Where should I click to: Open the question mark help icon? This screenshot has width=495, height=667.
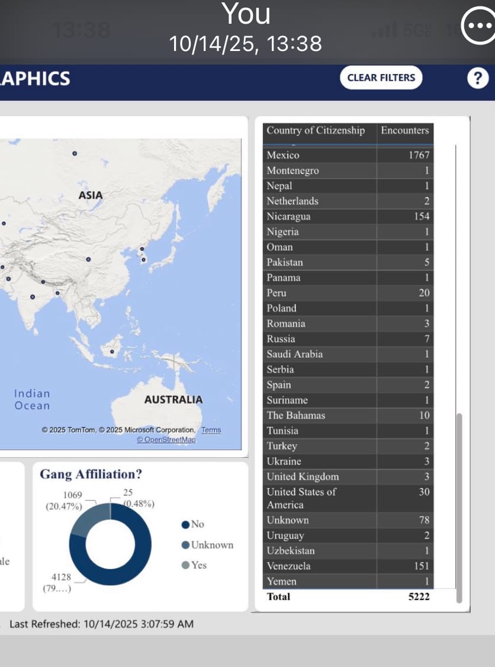click(478, 78)
